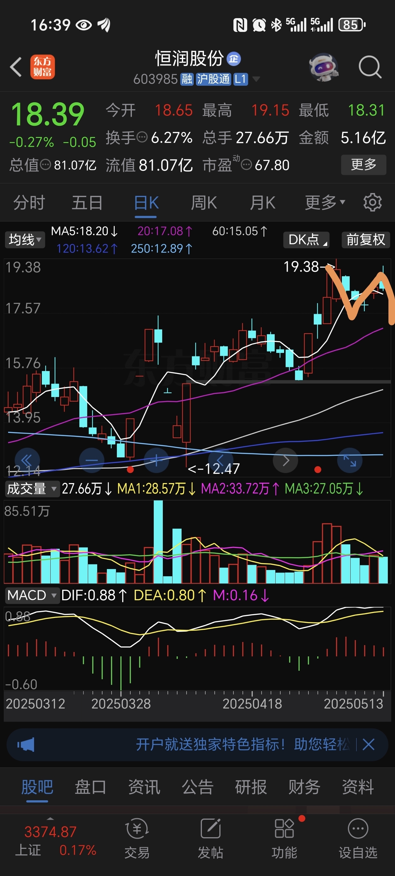Open 开户就送独家特色指标 promo link

[x=242, y=744]
